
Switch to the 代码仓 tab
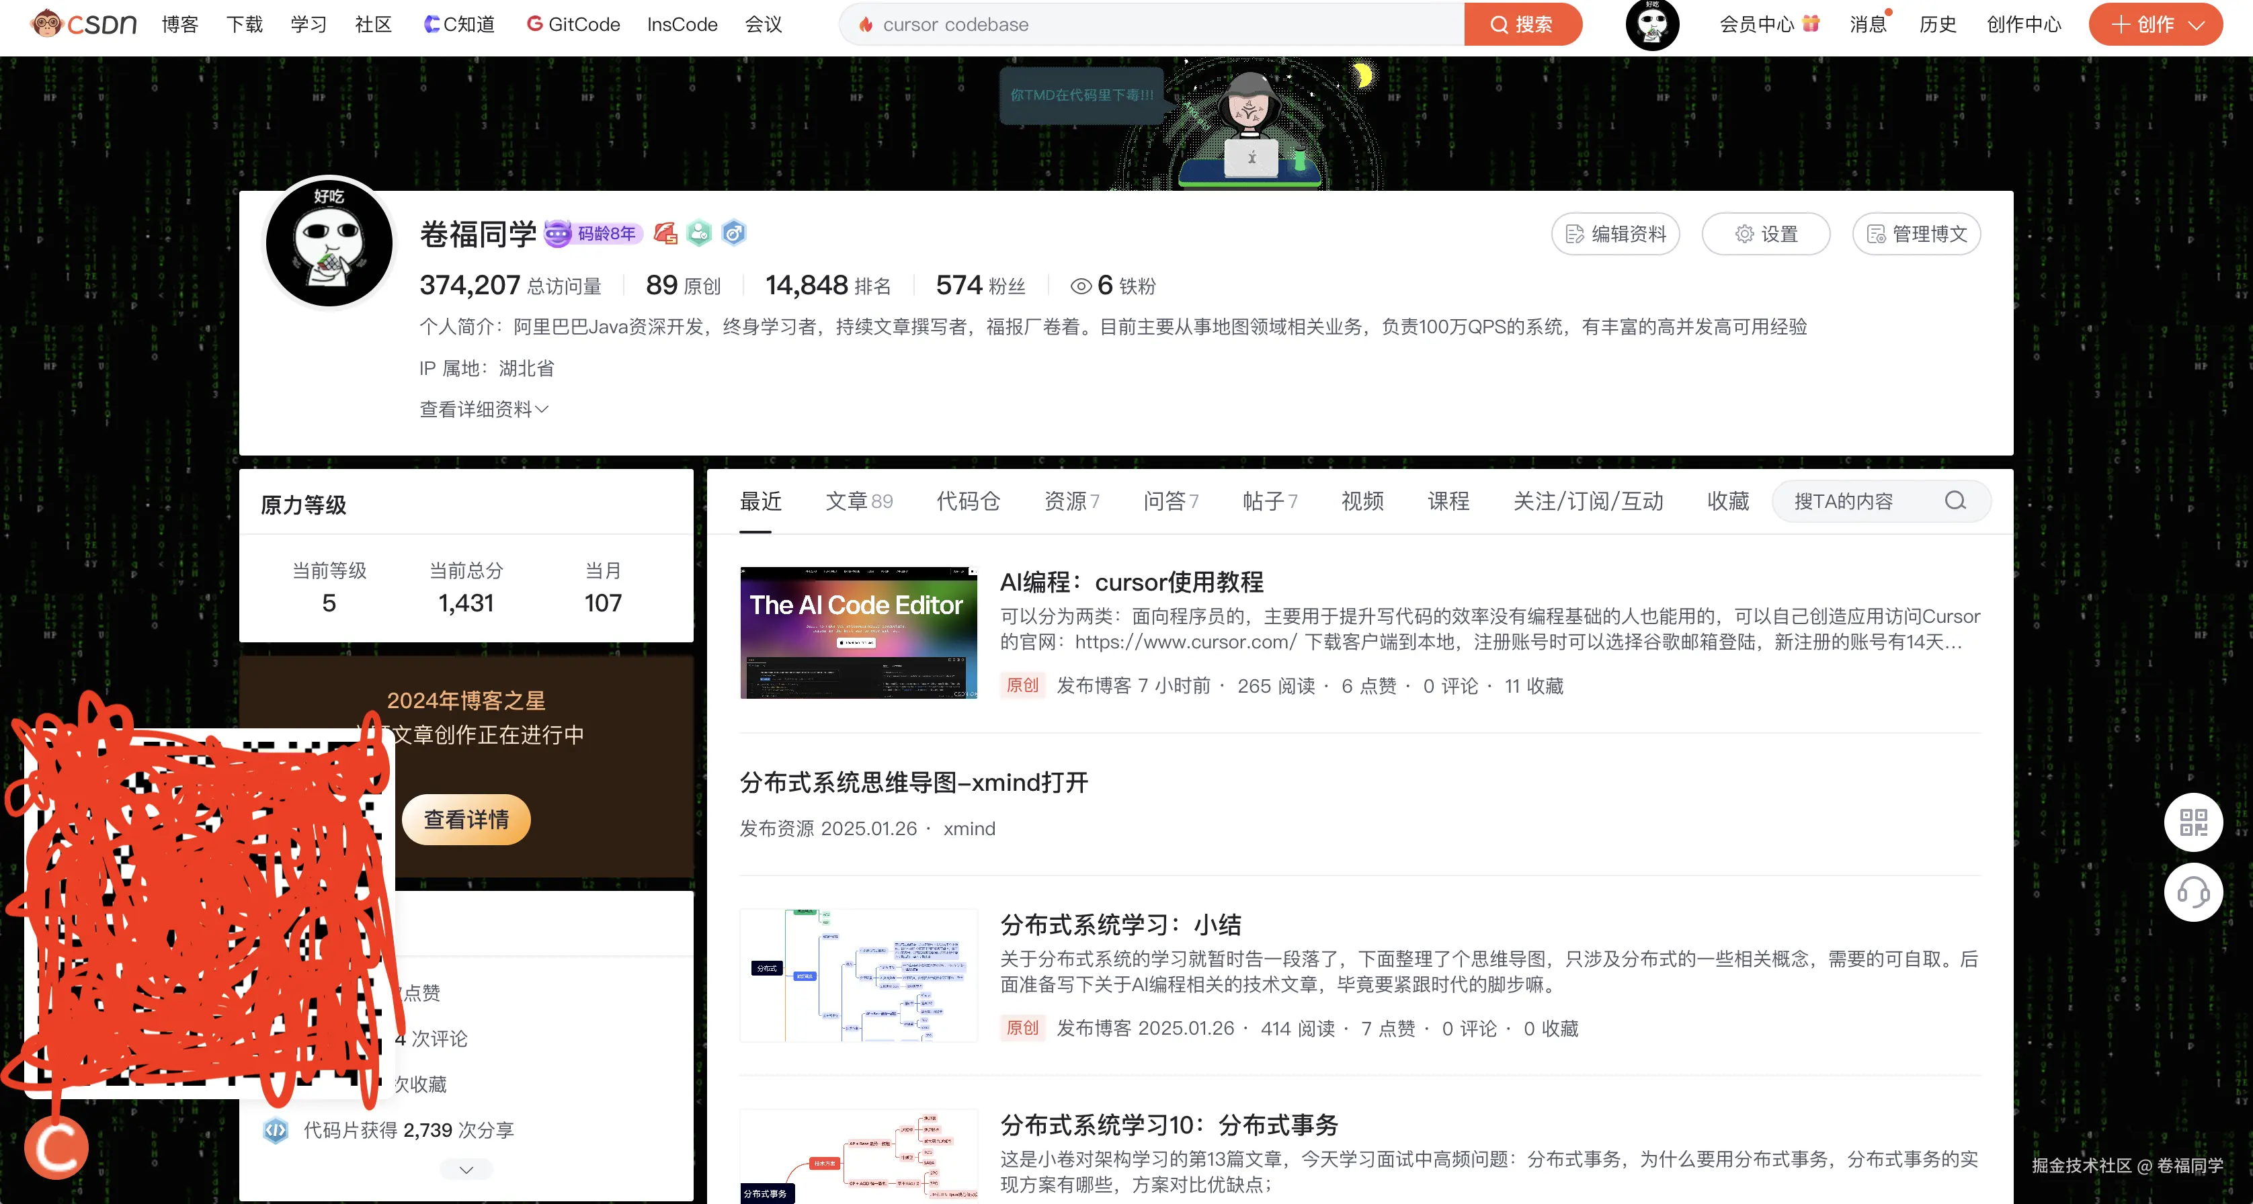[967, 501]
